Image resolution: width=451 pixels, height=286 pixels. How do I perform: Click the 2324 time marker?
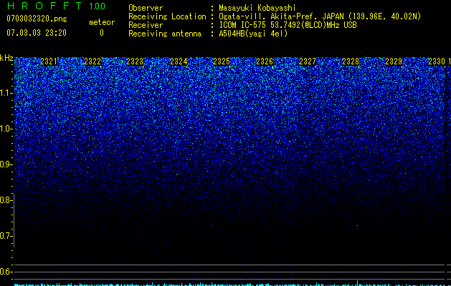[x=179, y=61]
